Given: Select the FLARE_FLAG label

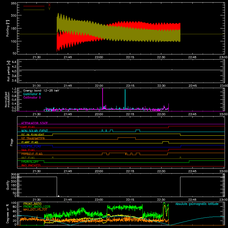Looking at the screenshot, I should pyautogui.click(x=30, y=142).
